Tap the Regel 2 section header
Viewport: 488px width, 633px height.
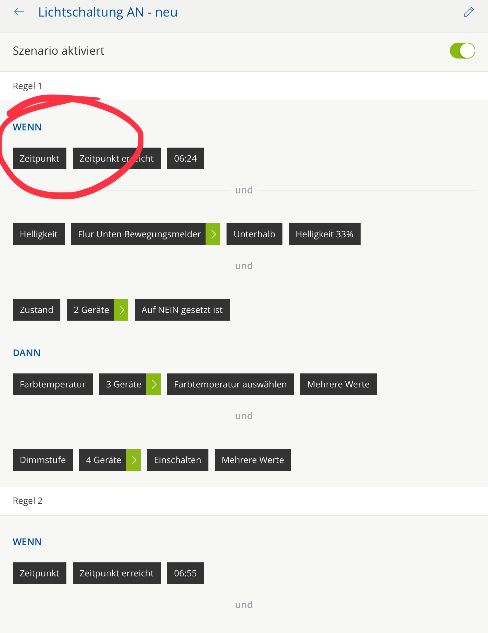tap(28, 501)
